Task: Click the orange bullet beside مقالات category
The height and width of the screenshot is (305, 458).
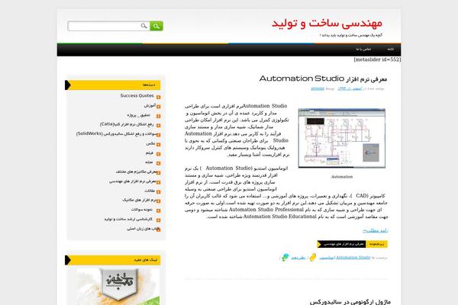Action: pyautogui.click(x=158, y=191)
